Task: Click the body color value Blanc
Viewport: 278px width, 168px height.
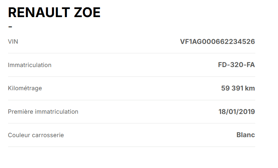Action: pyautogui.click(x=246, y=135)
